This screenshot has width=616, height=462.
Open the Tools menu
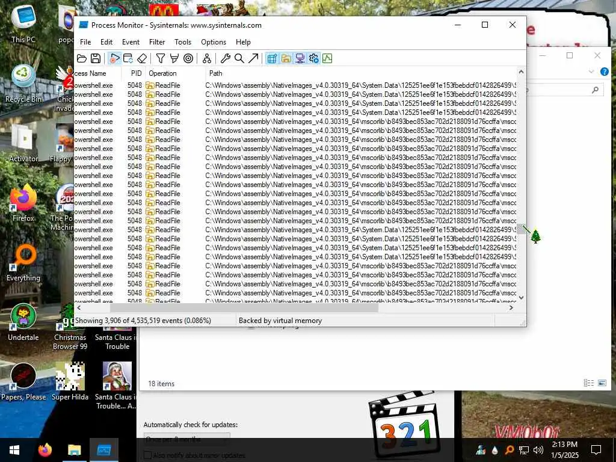183,42
